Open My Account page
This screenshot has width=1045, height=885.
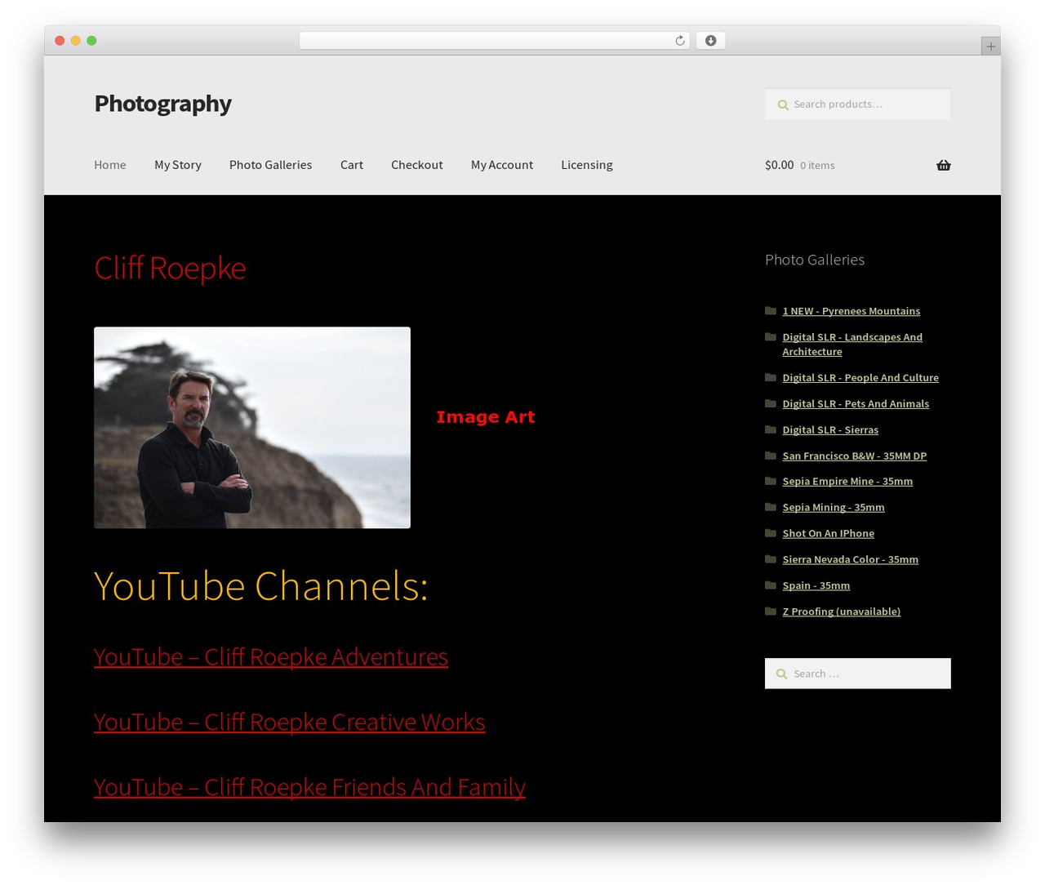tap(502, 165)
